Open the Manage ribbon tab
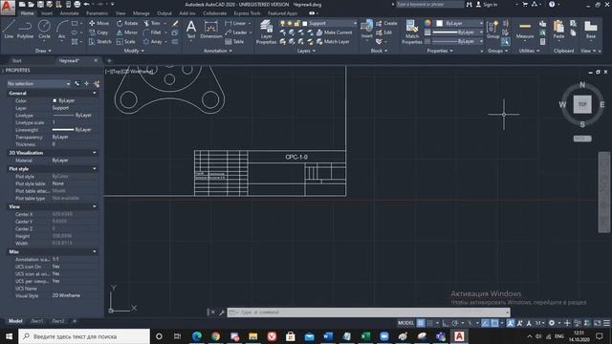 [141, 13]
